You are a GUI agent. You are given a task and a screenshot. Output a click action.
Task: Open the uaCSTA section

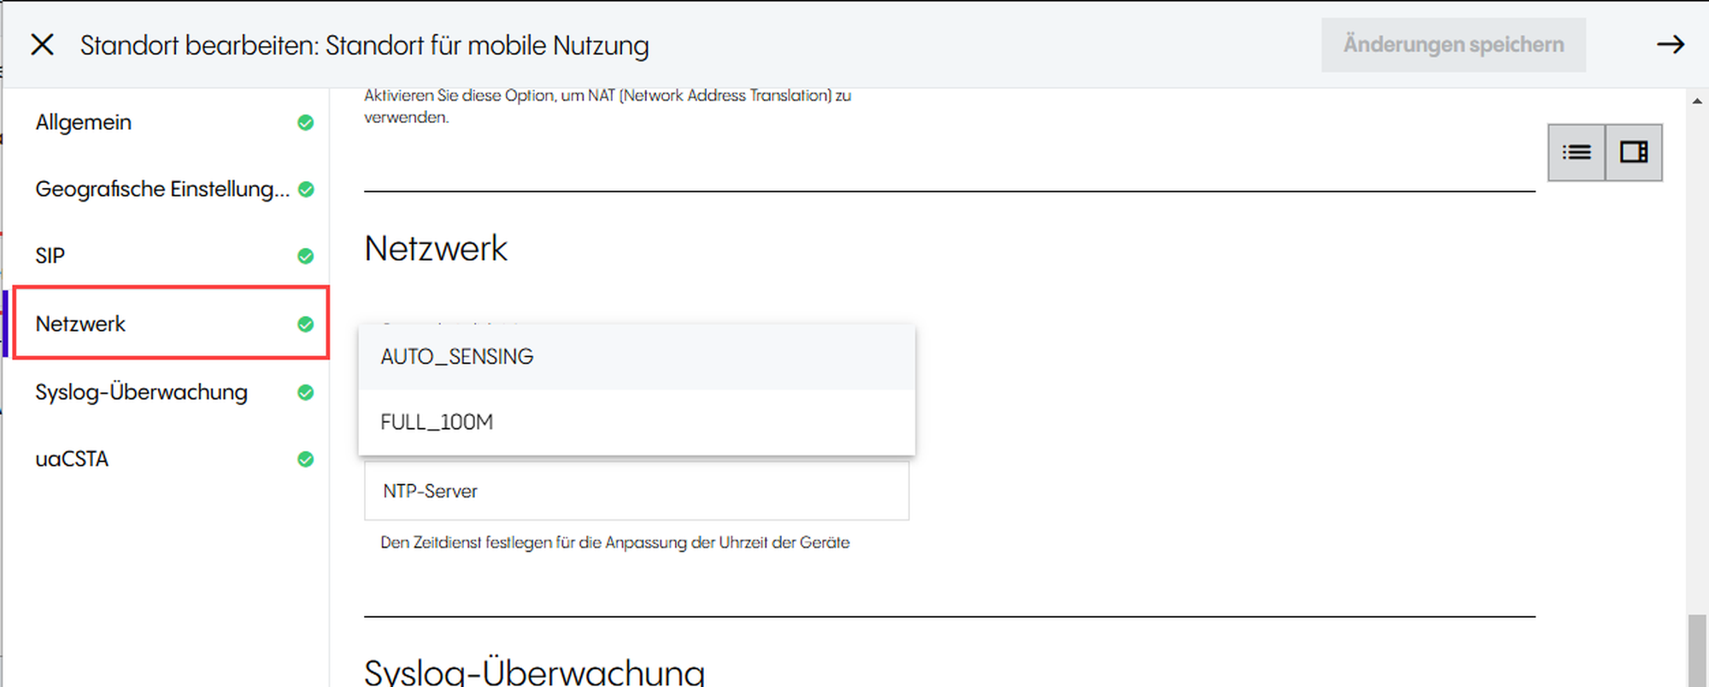coord(72,460)
